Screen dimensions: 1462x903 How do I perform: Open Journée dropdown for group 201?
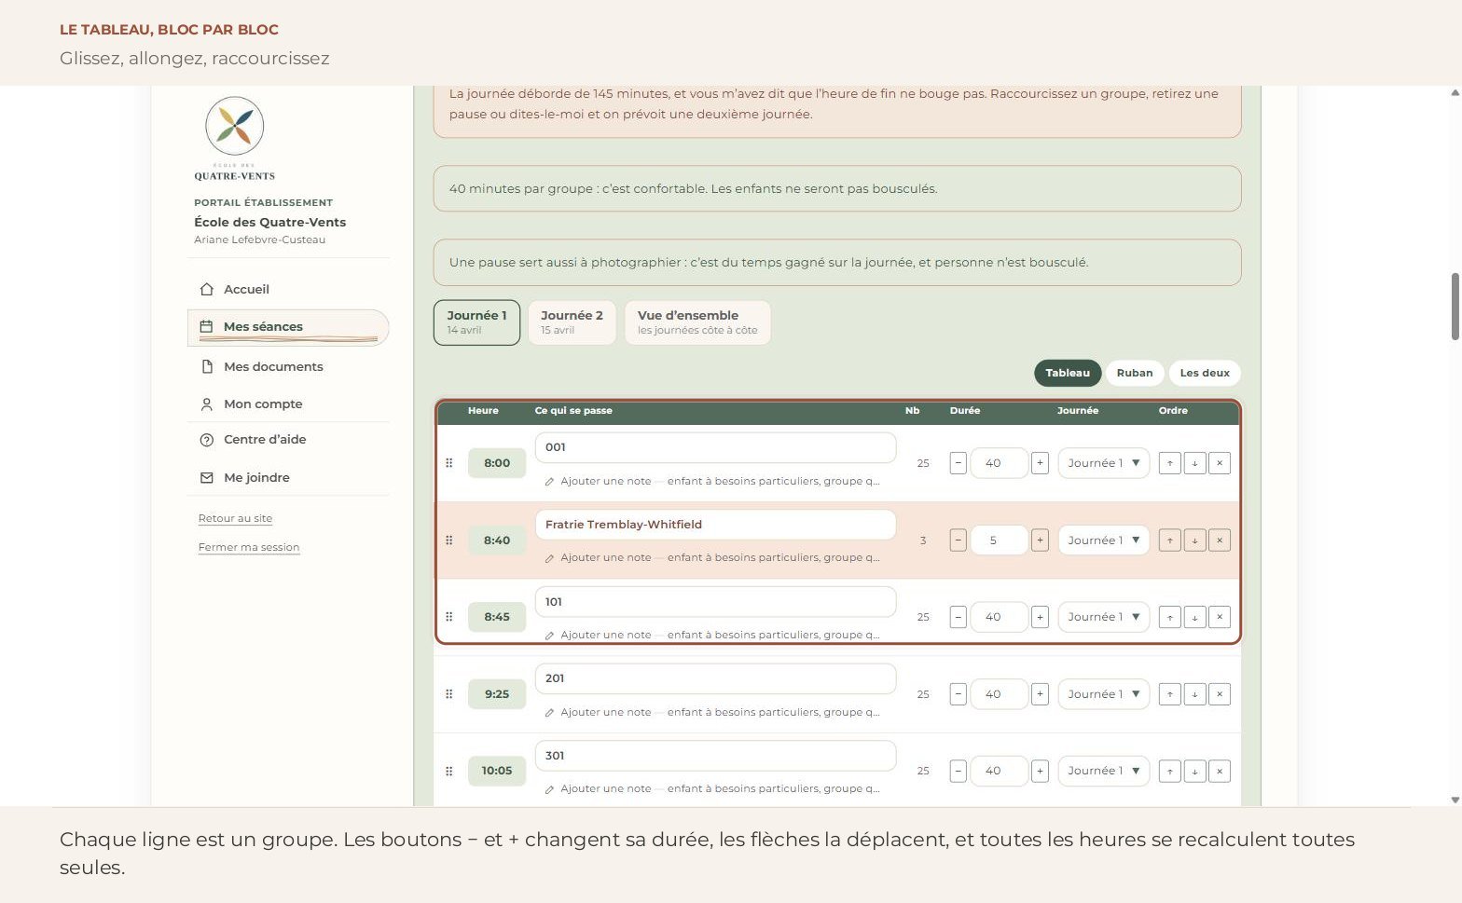1103,694
